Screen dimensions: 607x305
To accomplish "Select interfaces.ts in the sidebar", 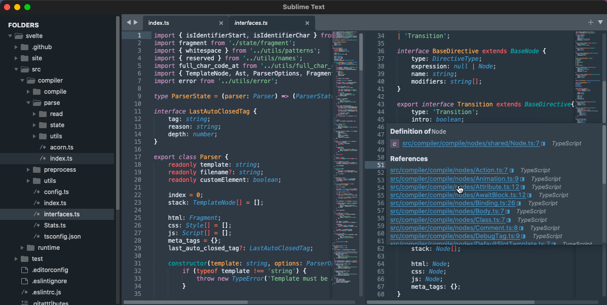I will point(61,214).
